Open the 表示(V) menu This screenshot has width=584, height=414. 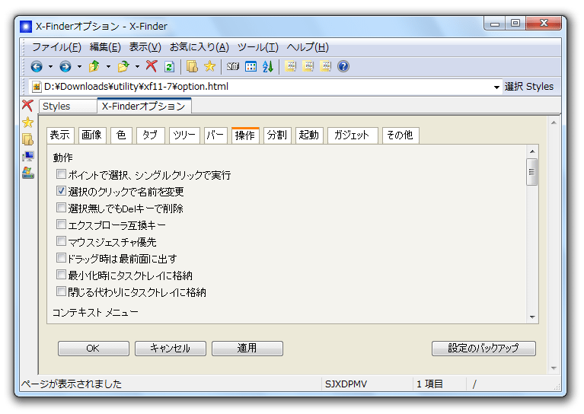coord(145,47)
